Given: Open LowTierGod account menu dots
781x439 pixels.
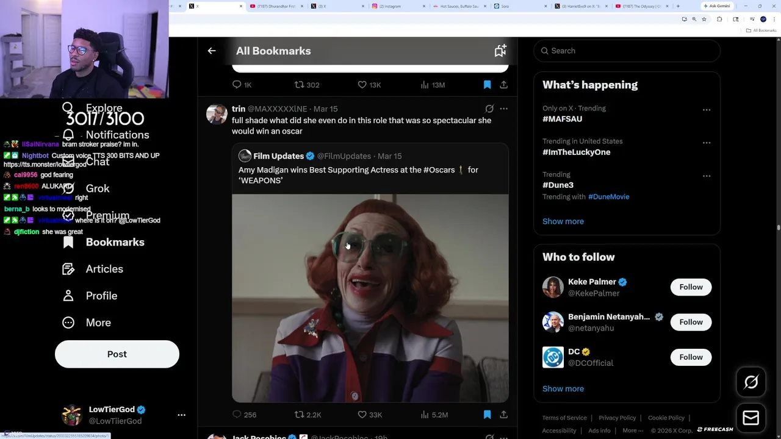Looking at the screenshot, I should pyautogui.click(x=181, y=415).
